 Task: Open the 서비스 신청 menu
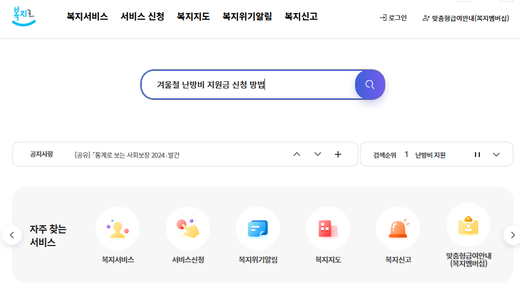[x=142, y=16]
